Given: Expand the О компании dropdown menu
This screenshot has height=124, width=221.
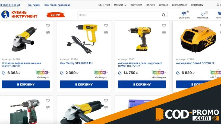Looking at the screenshot, I should 179,5.
